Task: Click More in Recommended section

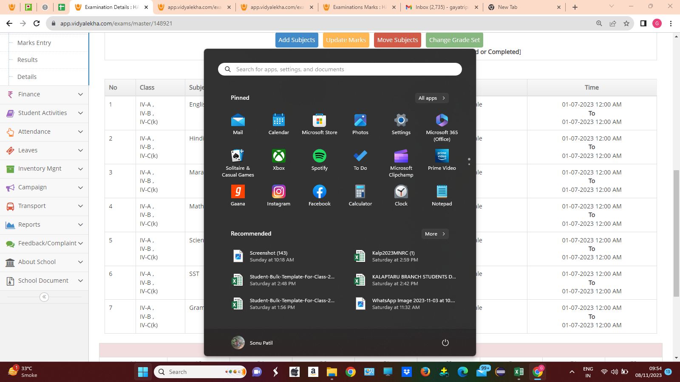Action: tap(435, 234)
